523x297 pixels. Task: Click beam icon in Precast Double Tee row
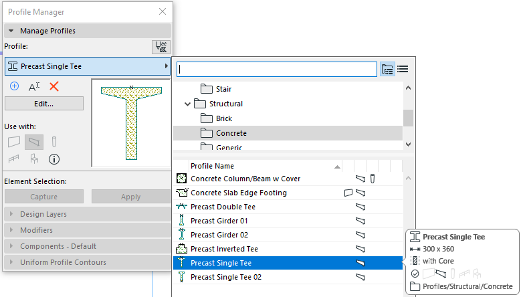click(x=360, y=207)
